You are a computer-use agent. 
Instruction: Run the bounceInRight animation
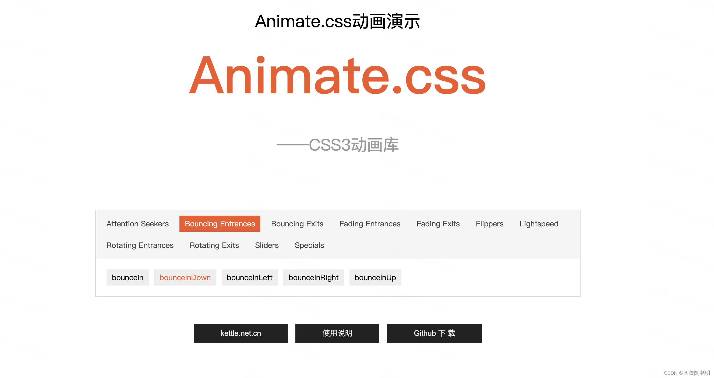click(x=313, y=277)
